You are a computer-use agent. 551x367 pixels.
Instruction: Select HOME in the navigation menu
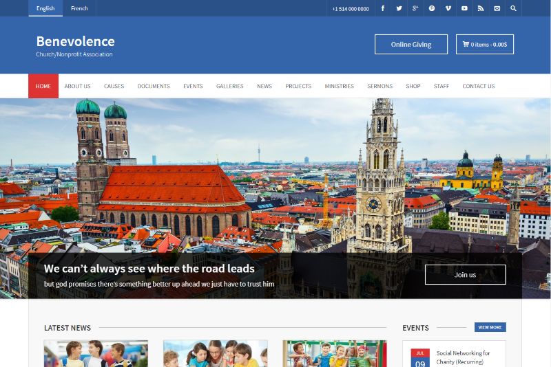point(43,86)
